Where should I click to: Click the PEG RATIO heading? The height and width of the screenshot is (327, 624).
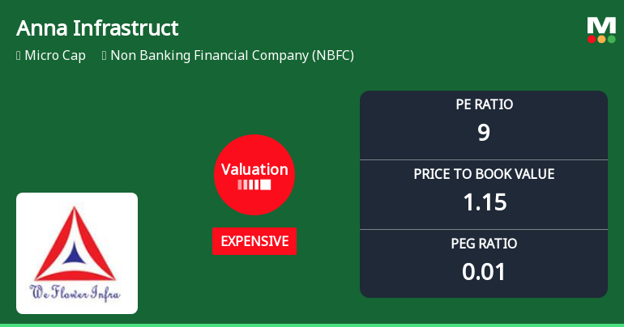pyautogui.click(x=484, y=244)
